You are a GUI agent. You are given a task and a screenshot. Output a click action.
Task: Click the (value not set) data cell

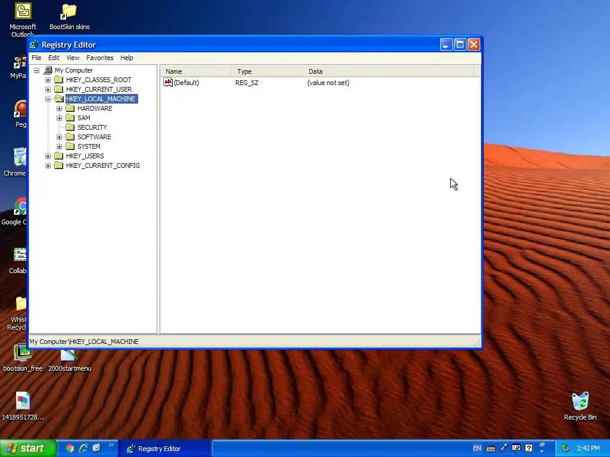328,83
